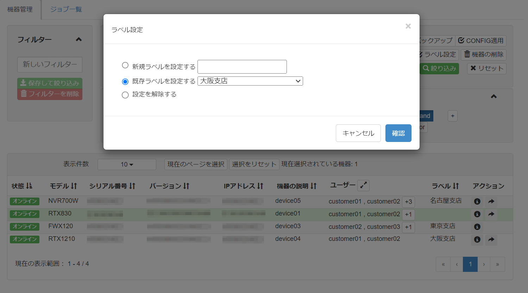The width and height of the screenshot is (528, 293).
Task: Select 既存ラベルを設定する radio button
Action: 125,81
